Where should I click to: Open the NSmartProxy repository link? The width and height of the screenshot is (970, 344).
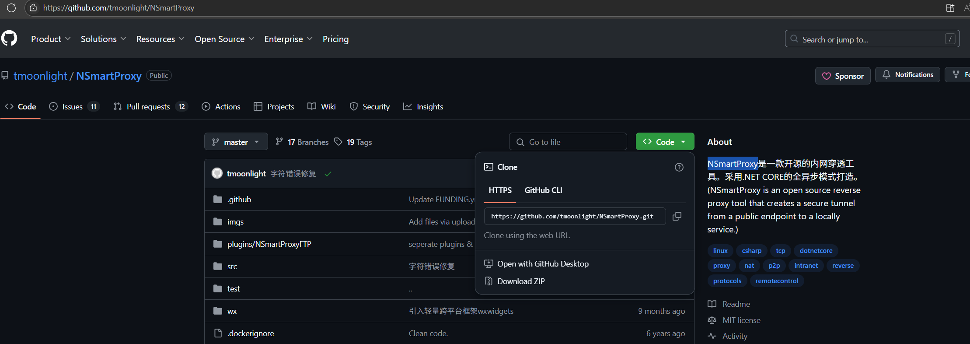109,76
